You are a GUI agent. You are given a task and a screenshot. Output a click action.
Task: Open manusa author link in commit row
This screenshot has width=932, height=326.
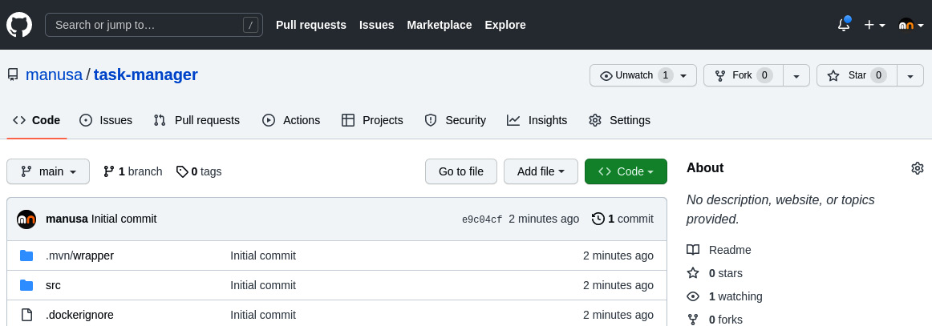coord(67,219)
